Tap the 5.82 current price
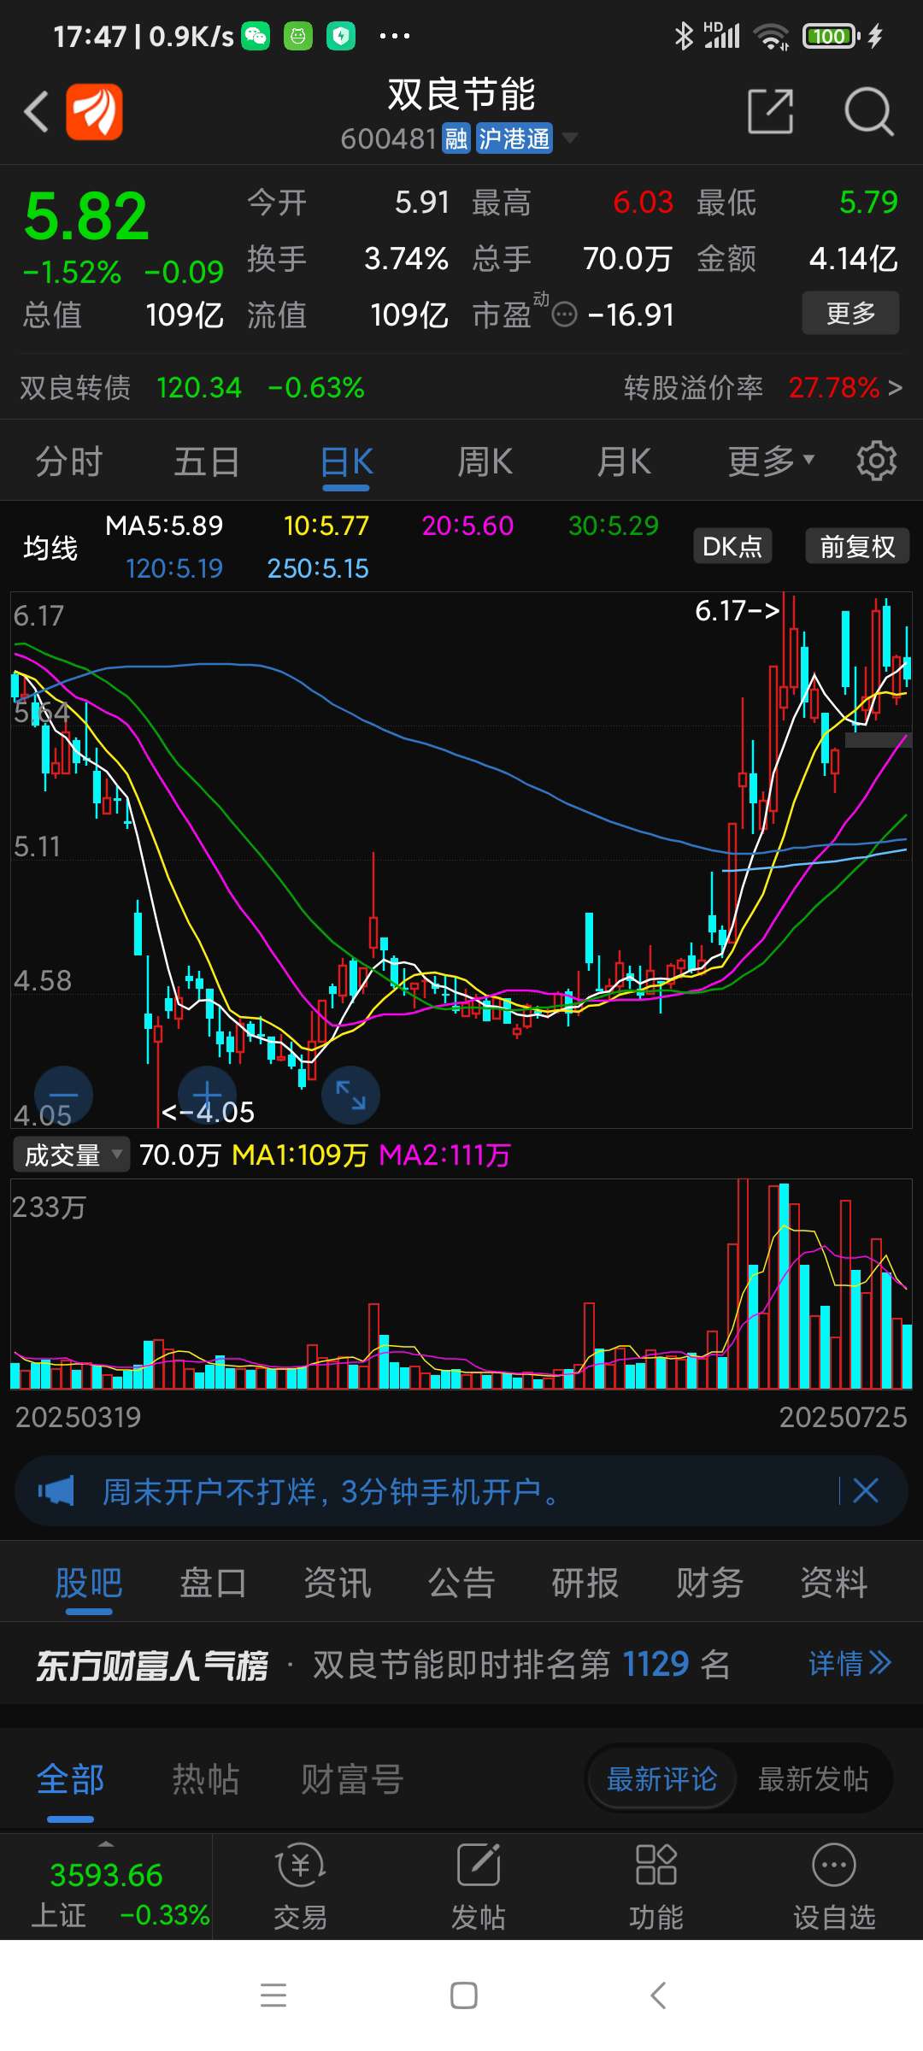923x2051 pixels. pyautogui.click(x=86, y=216)
